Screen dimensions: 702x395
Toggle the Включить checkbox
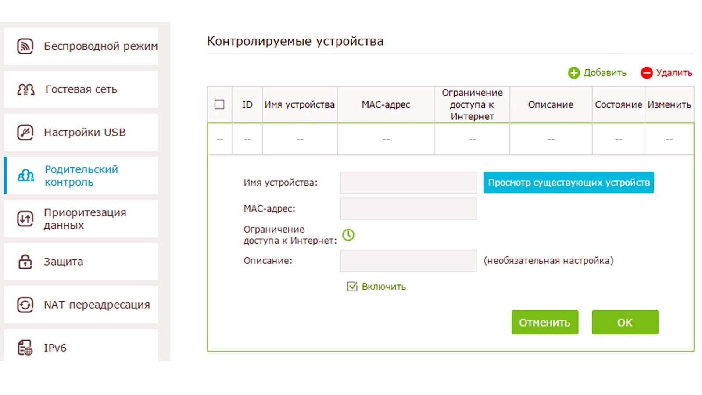[x=352, y=287]
